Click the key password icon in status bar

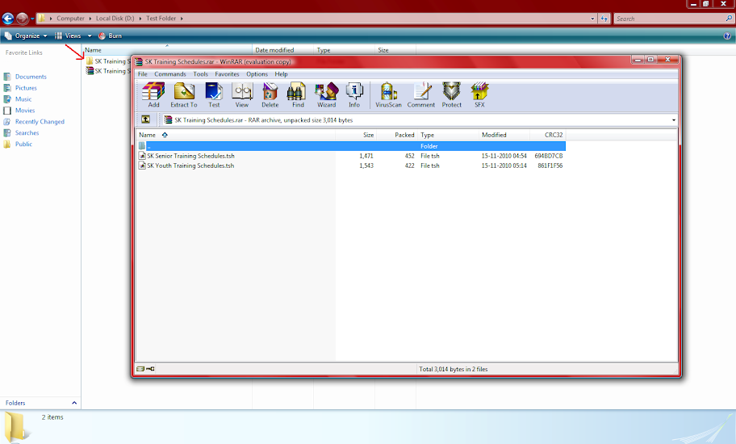tap(150, 369)
